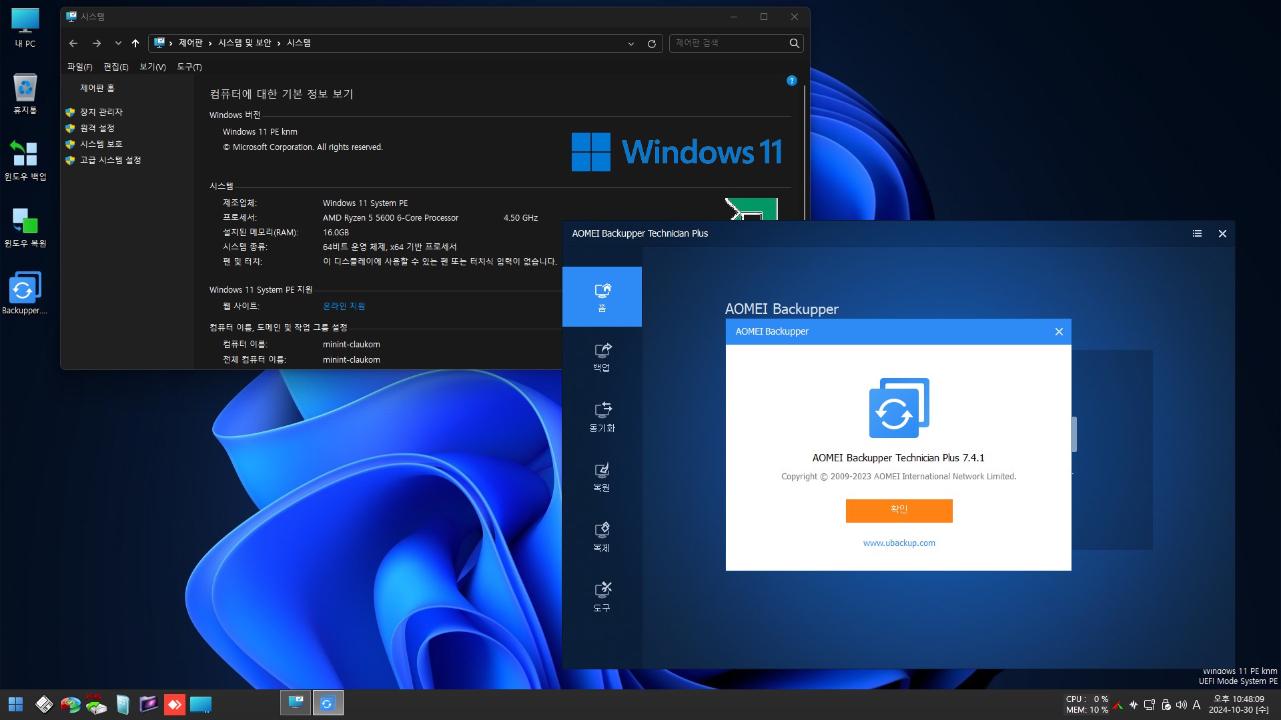Click the search magnifier icon in 제어판 검색

pos(794,43)
